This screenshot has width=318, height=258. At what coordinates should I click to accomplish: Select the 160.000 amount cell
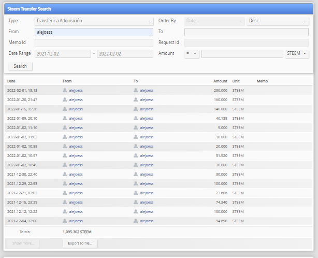pos(221,100)
